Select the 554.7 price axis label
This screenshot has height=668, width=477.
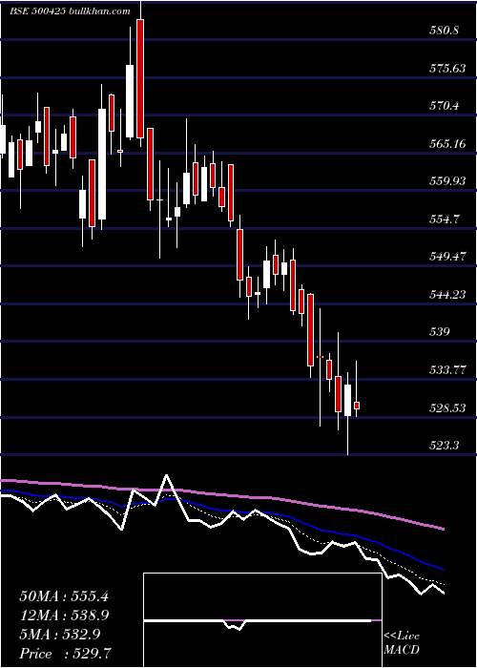(x=444, y=219)
